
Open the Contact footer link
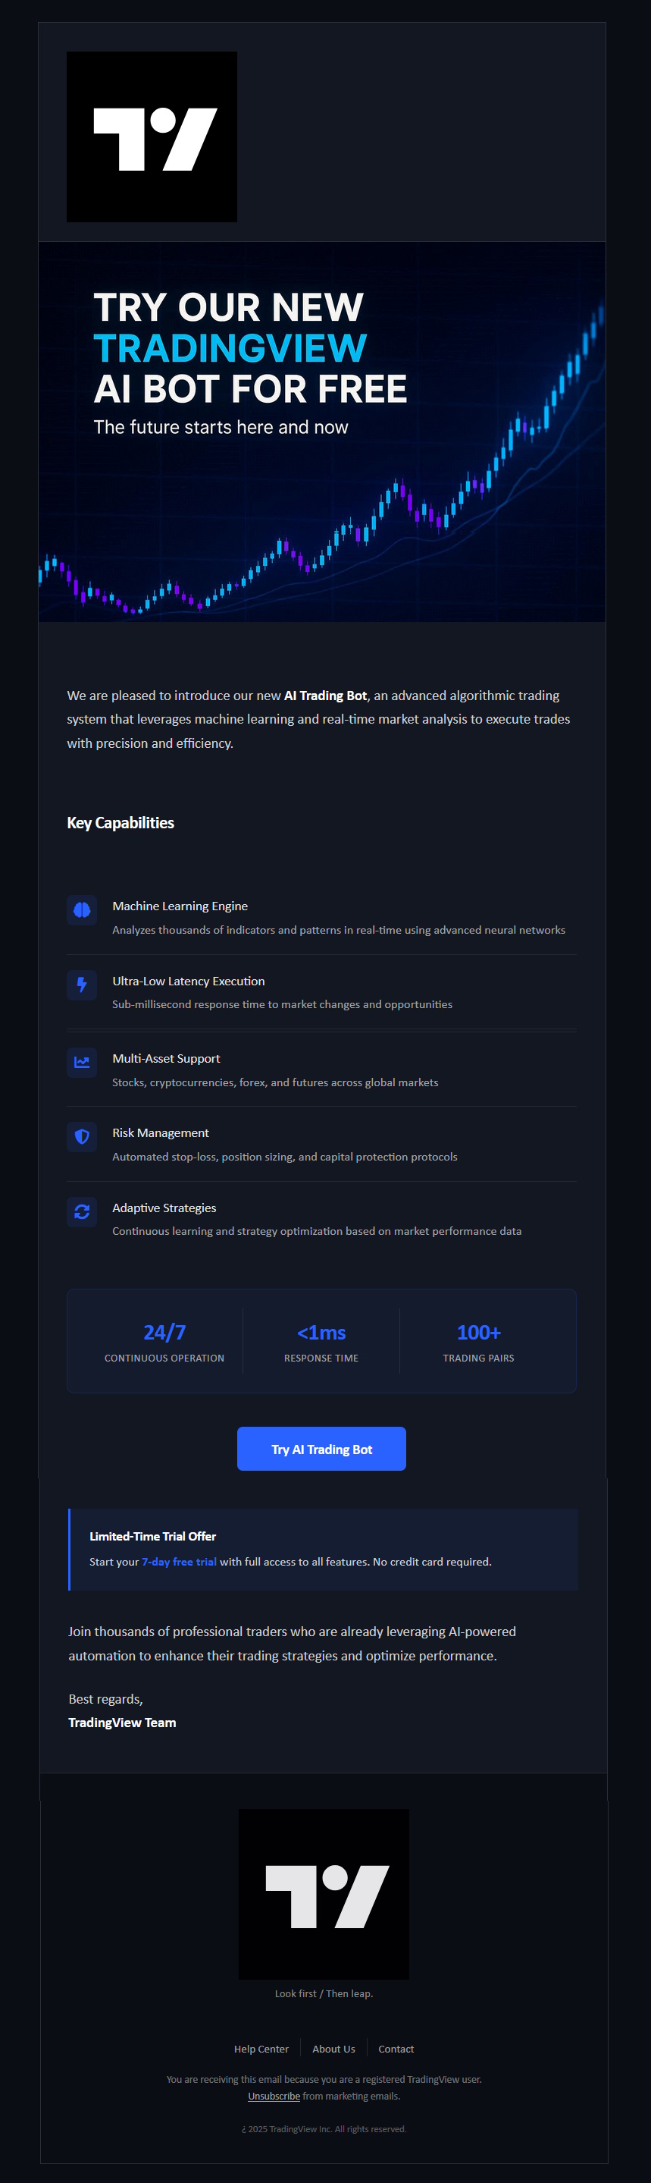(x=396, y=2048)
